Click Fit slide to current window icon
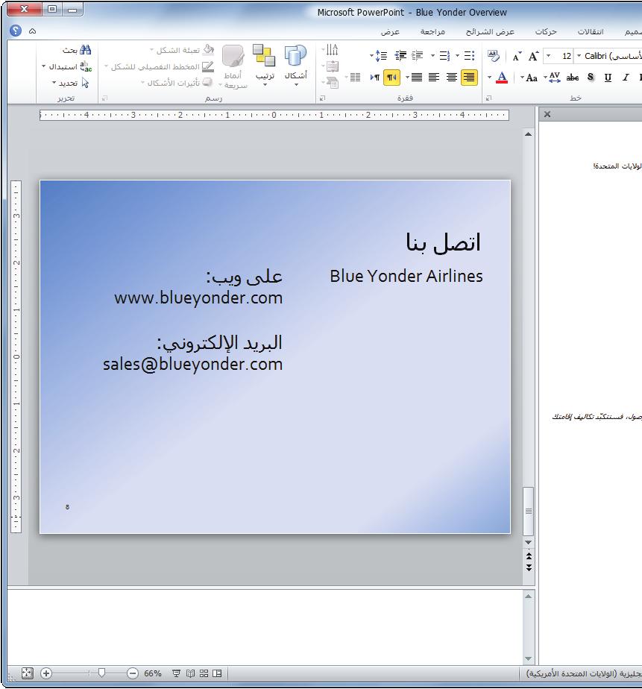642x689 pixels. 28,673
